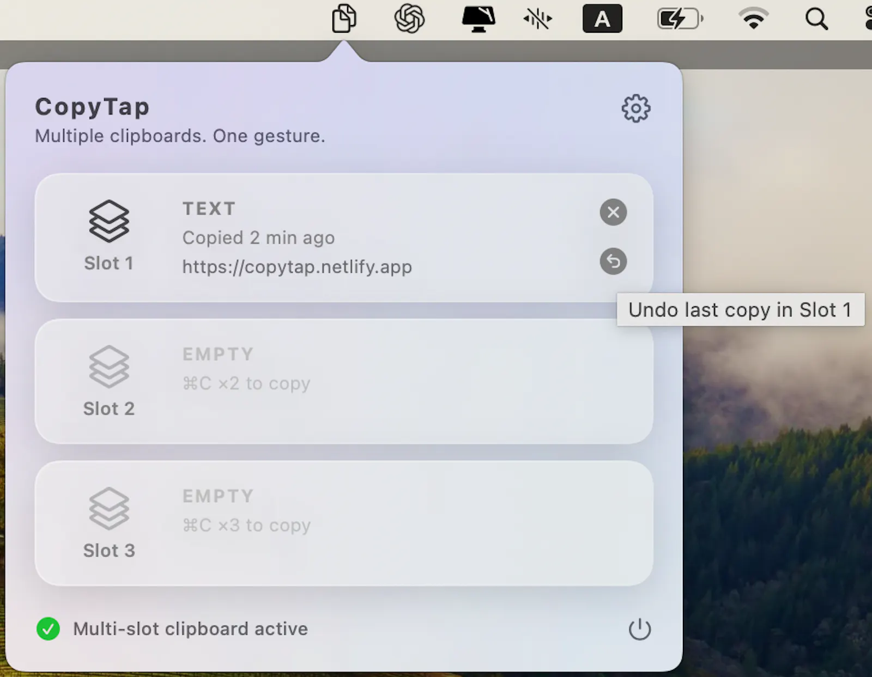The width and height of the screenshot is (872, 677).
Task: Click the Slot 2 stacked layers icon
Action: pyautogui.click(x=109, y=367)
